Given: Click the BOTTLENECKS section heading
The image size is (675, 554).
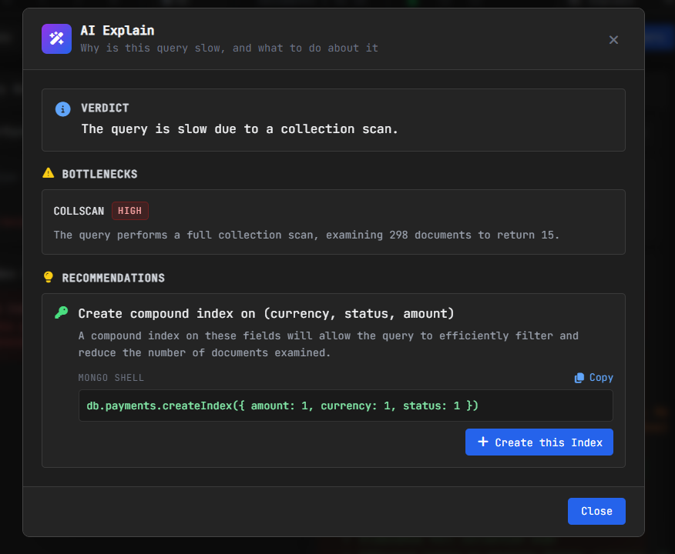Looking at the screenshot, I should (x=99, y=174).
